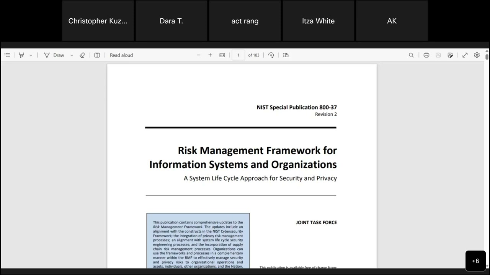Select act rang participant tile
The image size is (490, 275).
tap(245, 21)
